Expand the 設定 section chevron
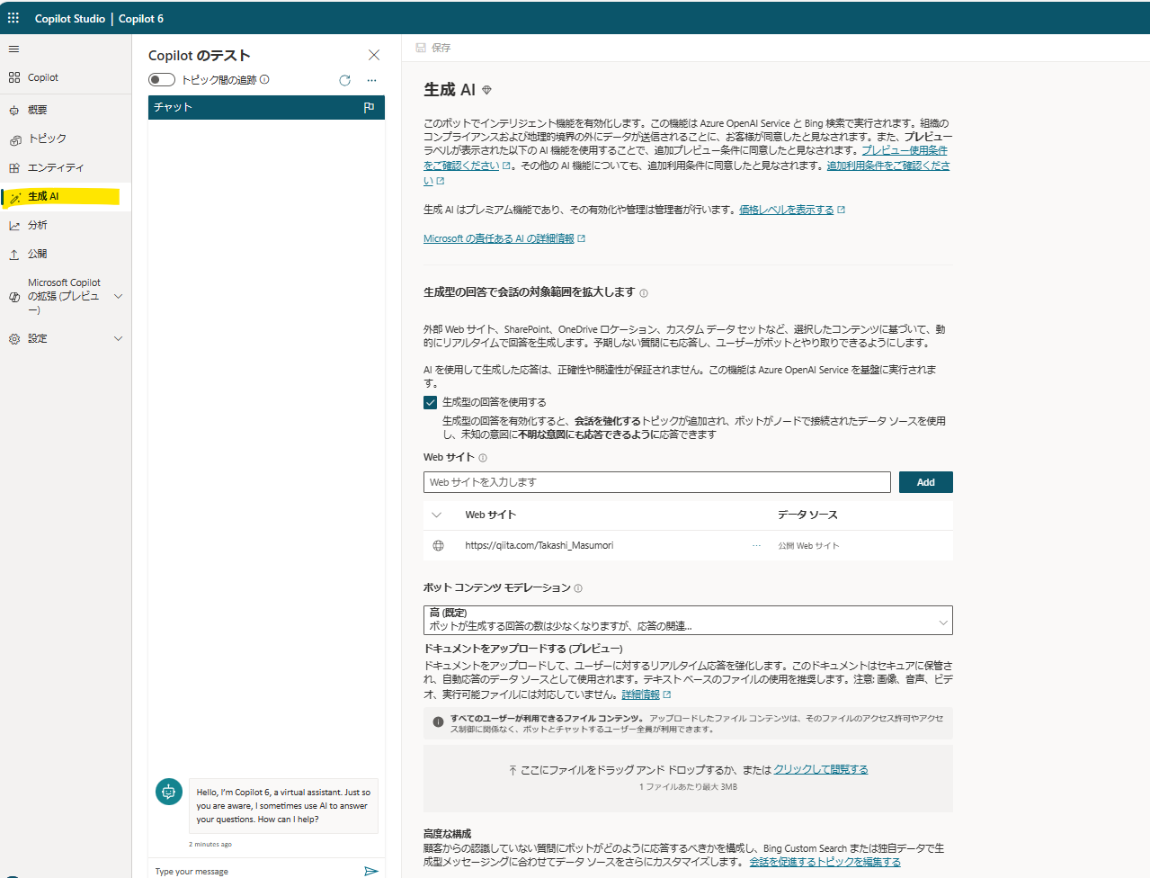Image resolution: width=1150 pixels, height=878 pixels. [118, 338]
